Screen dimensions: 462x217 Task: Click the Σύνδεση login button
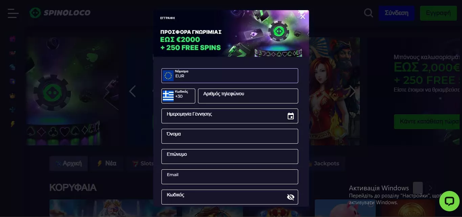pos(396,13)
